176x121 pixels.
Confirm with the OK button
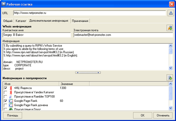pos(142,115)
